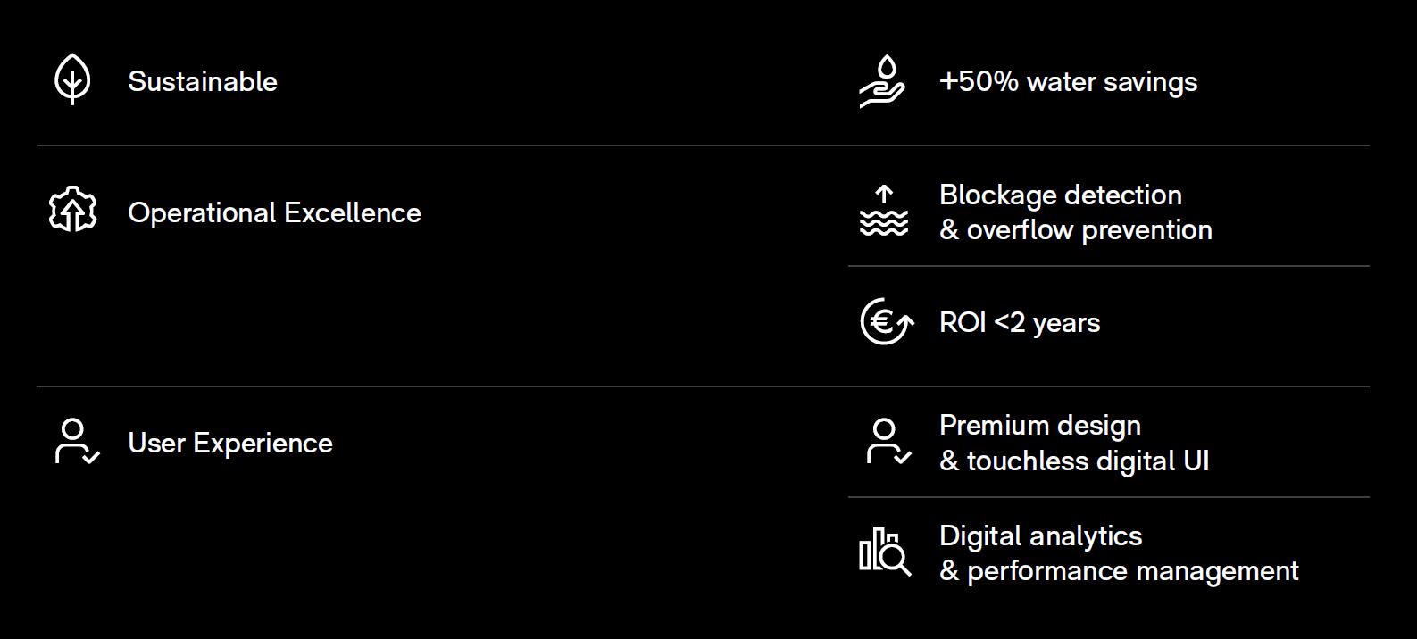1417x639 pixels.
Task: Click the ROI <2 years text
Action: [1020, 322]
